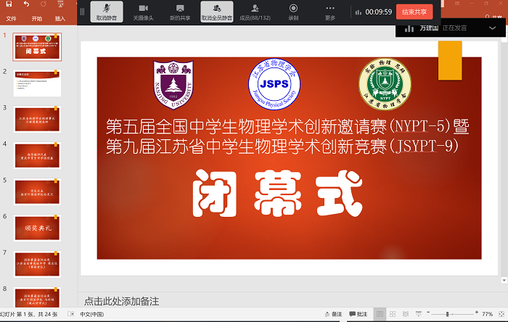Click the redo arrow icon

pyautogui.click(x=43, y=4)
